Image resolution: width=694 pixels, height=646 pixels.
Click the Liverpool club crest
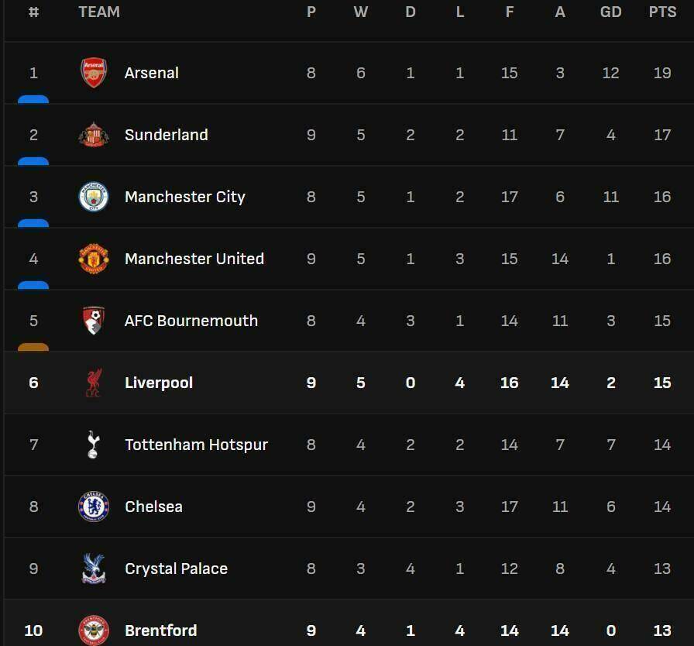point(94,383)
